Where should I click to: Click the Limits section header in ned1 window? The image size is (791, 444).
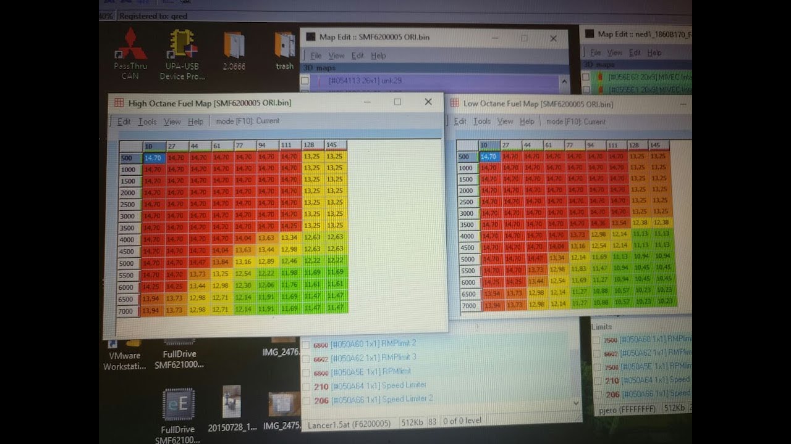click(x=601, y=327)
